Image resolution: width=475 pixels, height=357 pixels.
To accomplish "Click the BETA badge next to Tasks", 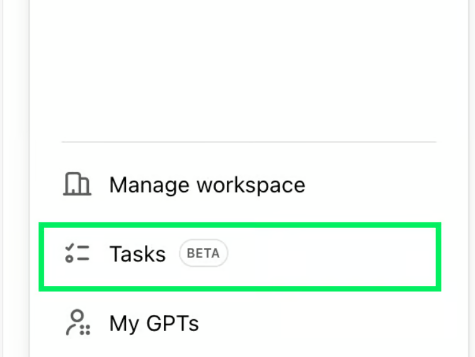I will click(203, 253).
